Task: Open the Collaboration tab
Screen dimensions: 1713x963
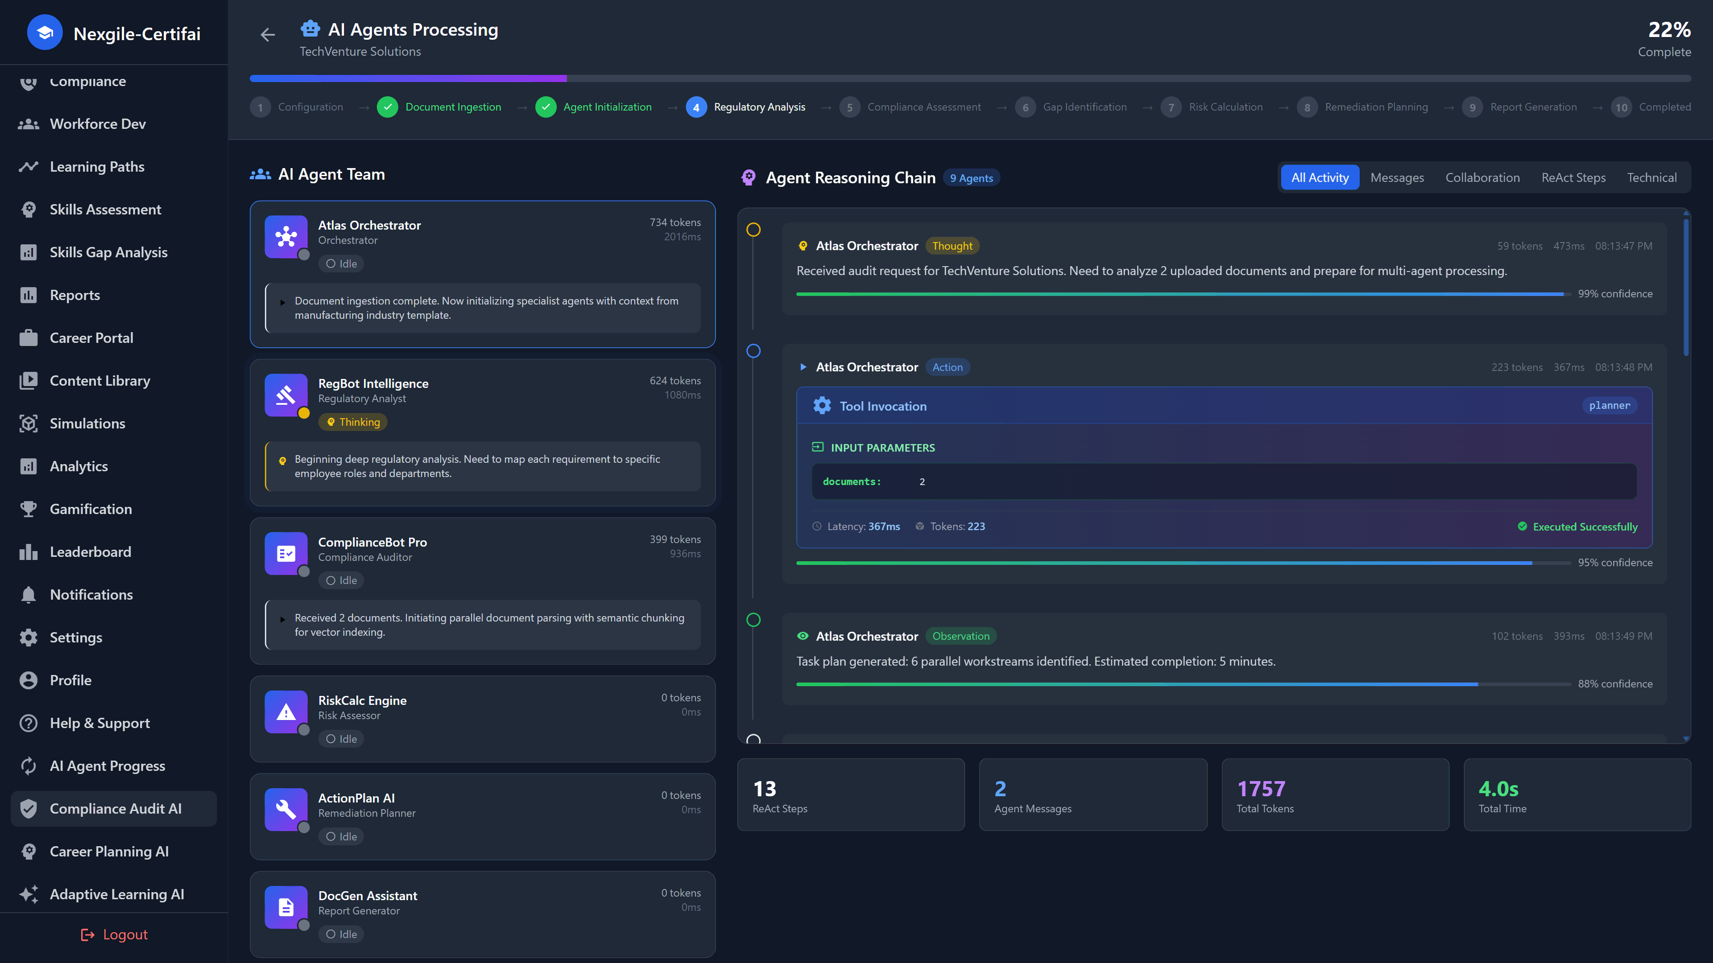Action: [x=1482, y=177]
